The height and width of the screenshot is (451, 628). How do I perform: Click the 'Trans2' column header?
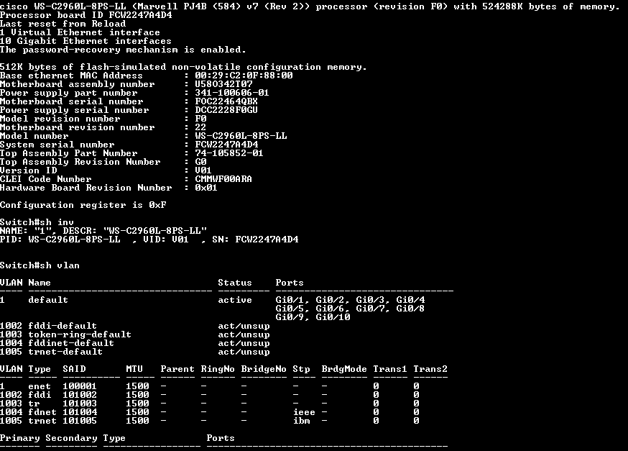click(x=430, y=369)
